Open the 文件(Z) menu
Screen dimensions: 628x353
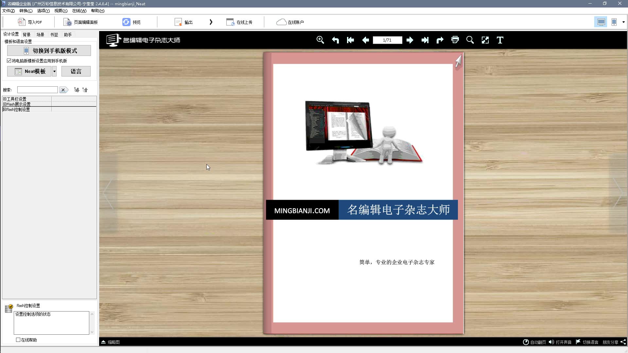(x=8, y=10)
